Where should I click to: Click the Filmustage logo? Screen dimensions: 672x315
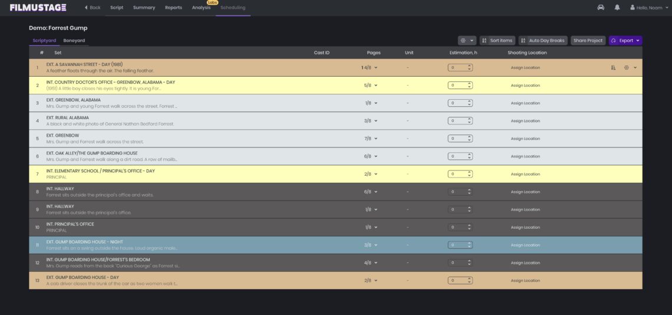click(38, 7)
